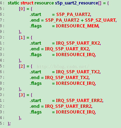Click the .start field before IRQ_S5P_UART_TX2

35,72
